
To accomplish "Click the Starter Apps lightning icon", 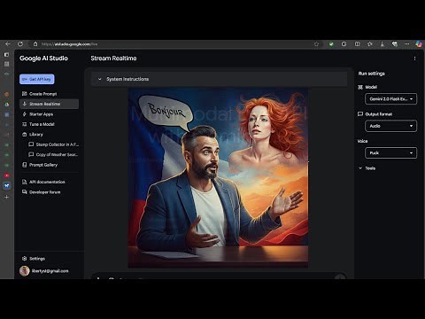I will (x=25, y=114).
